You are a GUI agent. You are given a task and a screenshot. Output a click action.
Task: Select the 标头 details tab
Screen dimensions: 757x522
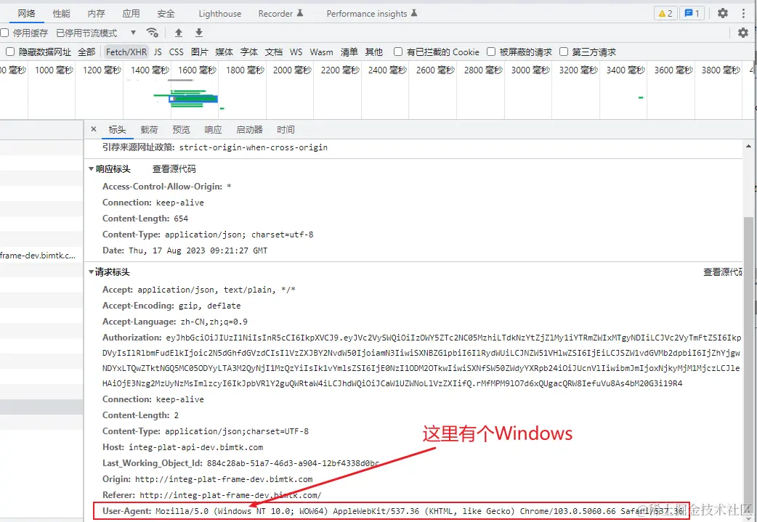coord(117,129)
